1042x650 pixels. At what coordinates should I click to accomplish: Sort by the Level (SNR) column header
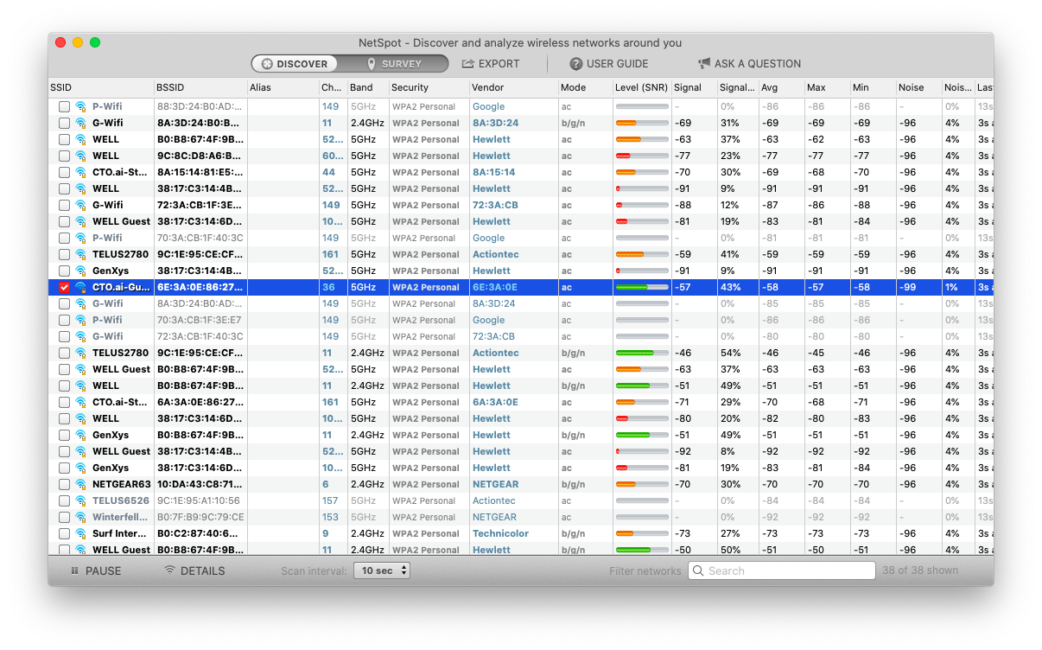pos(642,87)
